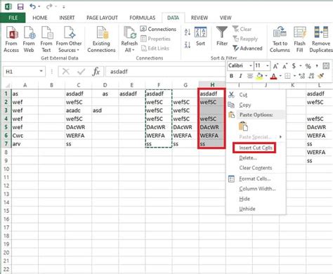Image resolution: width=333 pixels, height=274 pixels.
Task: Expand the Calibri font name dropdown
Action: click(x=251, y=66)
